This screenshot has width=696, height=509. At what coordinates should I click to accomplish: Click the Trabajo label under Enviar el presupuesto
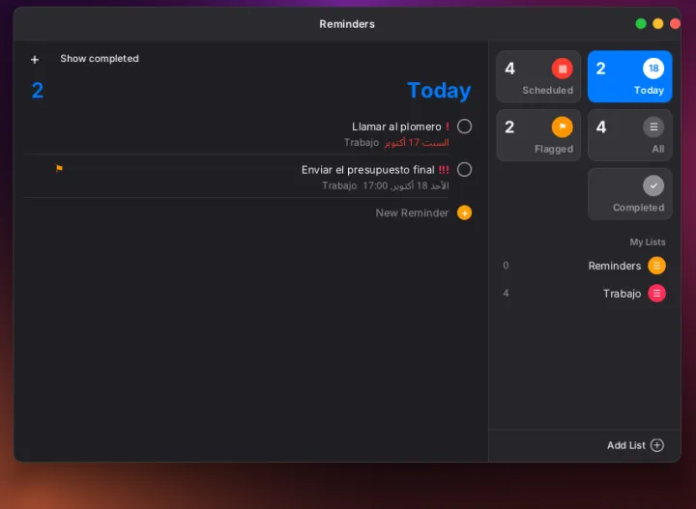[339, 185]
